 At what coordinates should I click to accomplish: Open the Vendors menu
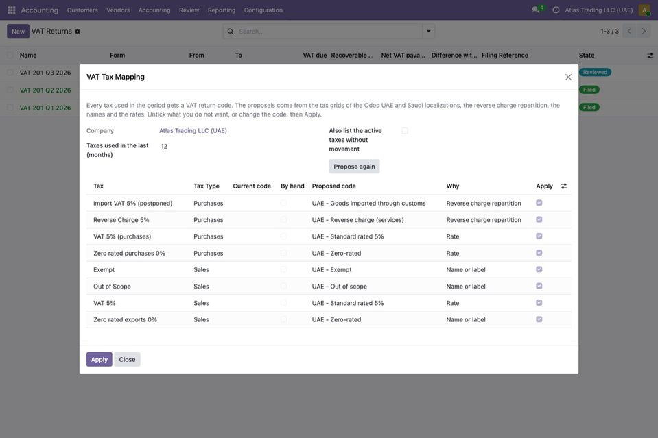pos(118,10)
